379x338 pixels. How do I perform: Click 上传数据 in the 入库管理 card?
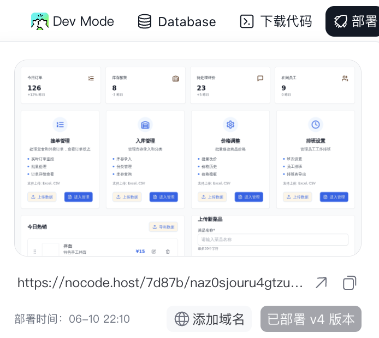127,197
